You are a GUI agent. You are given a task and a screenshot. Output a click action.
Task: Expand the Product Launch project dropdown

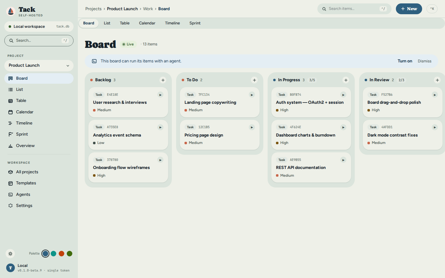[x=39, y=65]
